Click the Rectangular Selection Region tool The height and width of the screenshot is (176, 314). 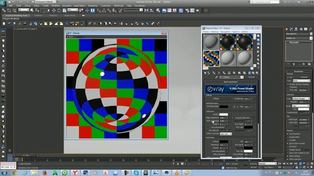pos(43,10)
